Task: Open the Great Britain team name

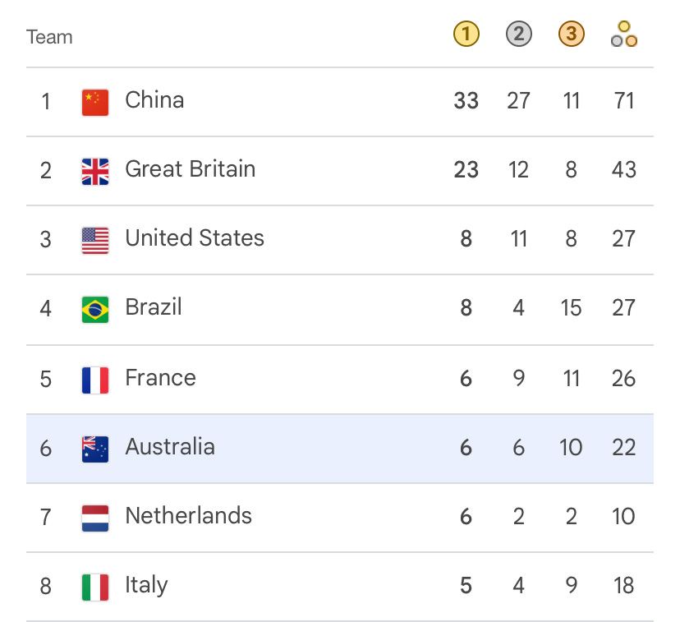Action: coord(190,169)
